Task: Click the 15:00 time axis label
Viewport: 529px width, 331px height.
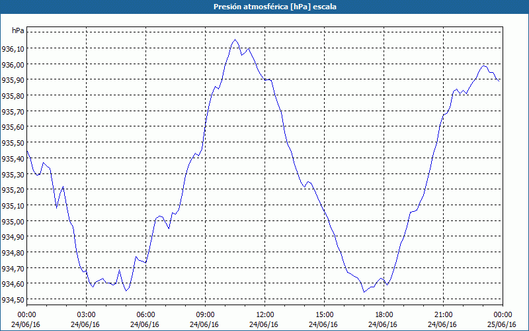Action: pos(324,315)
